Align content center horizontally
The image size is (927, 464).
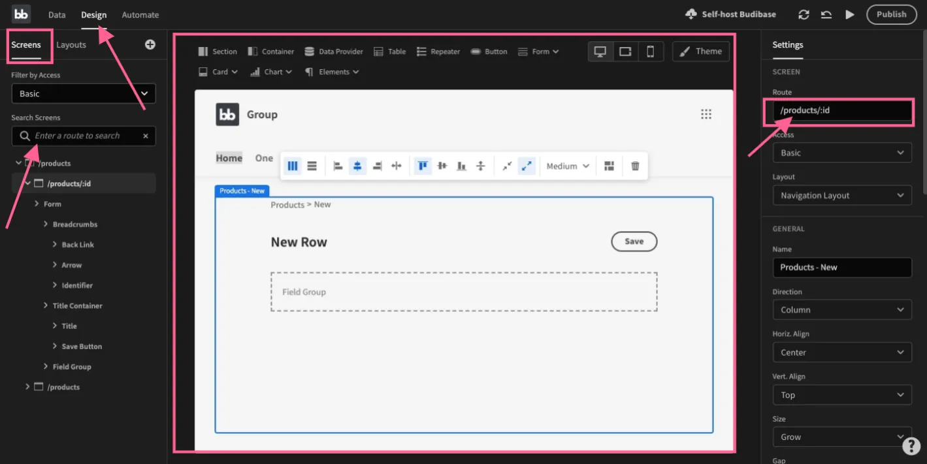pos(357,166)
